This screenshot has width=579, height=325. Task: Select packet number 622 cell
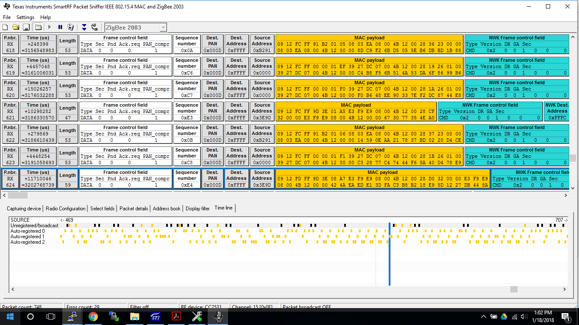(11, 134)
